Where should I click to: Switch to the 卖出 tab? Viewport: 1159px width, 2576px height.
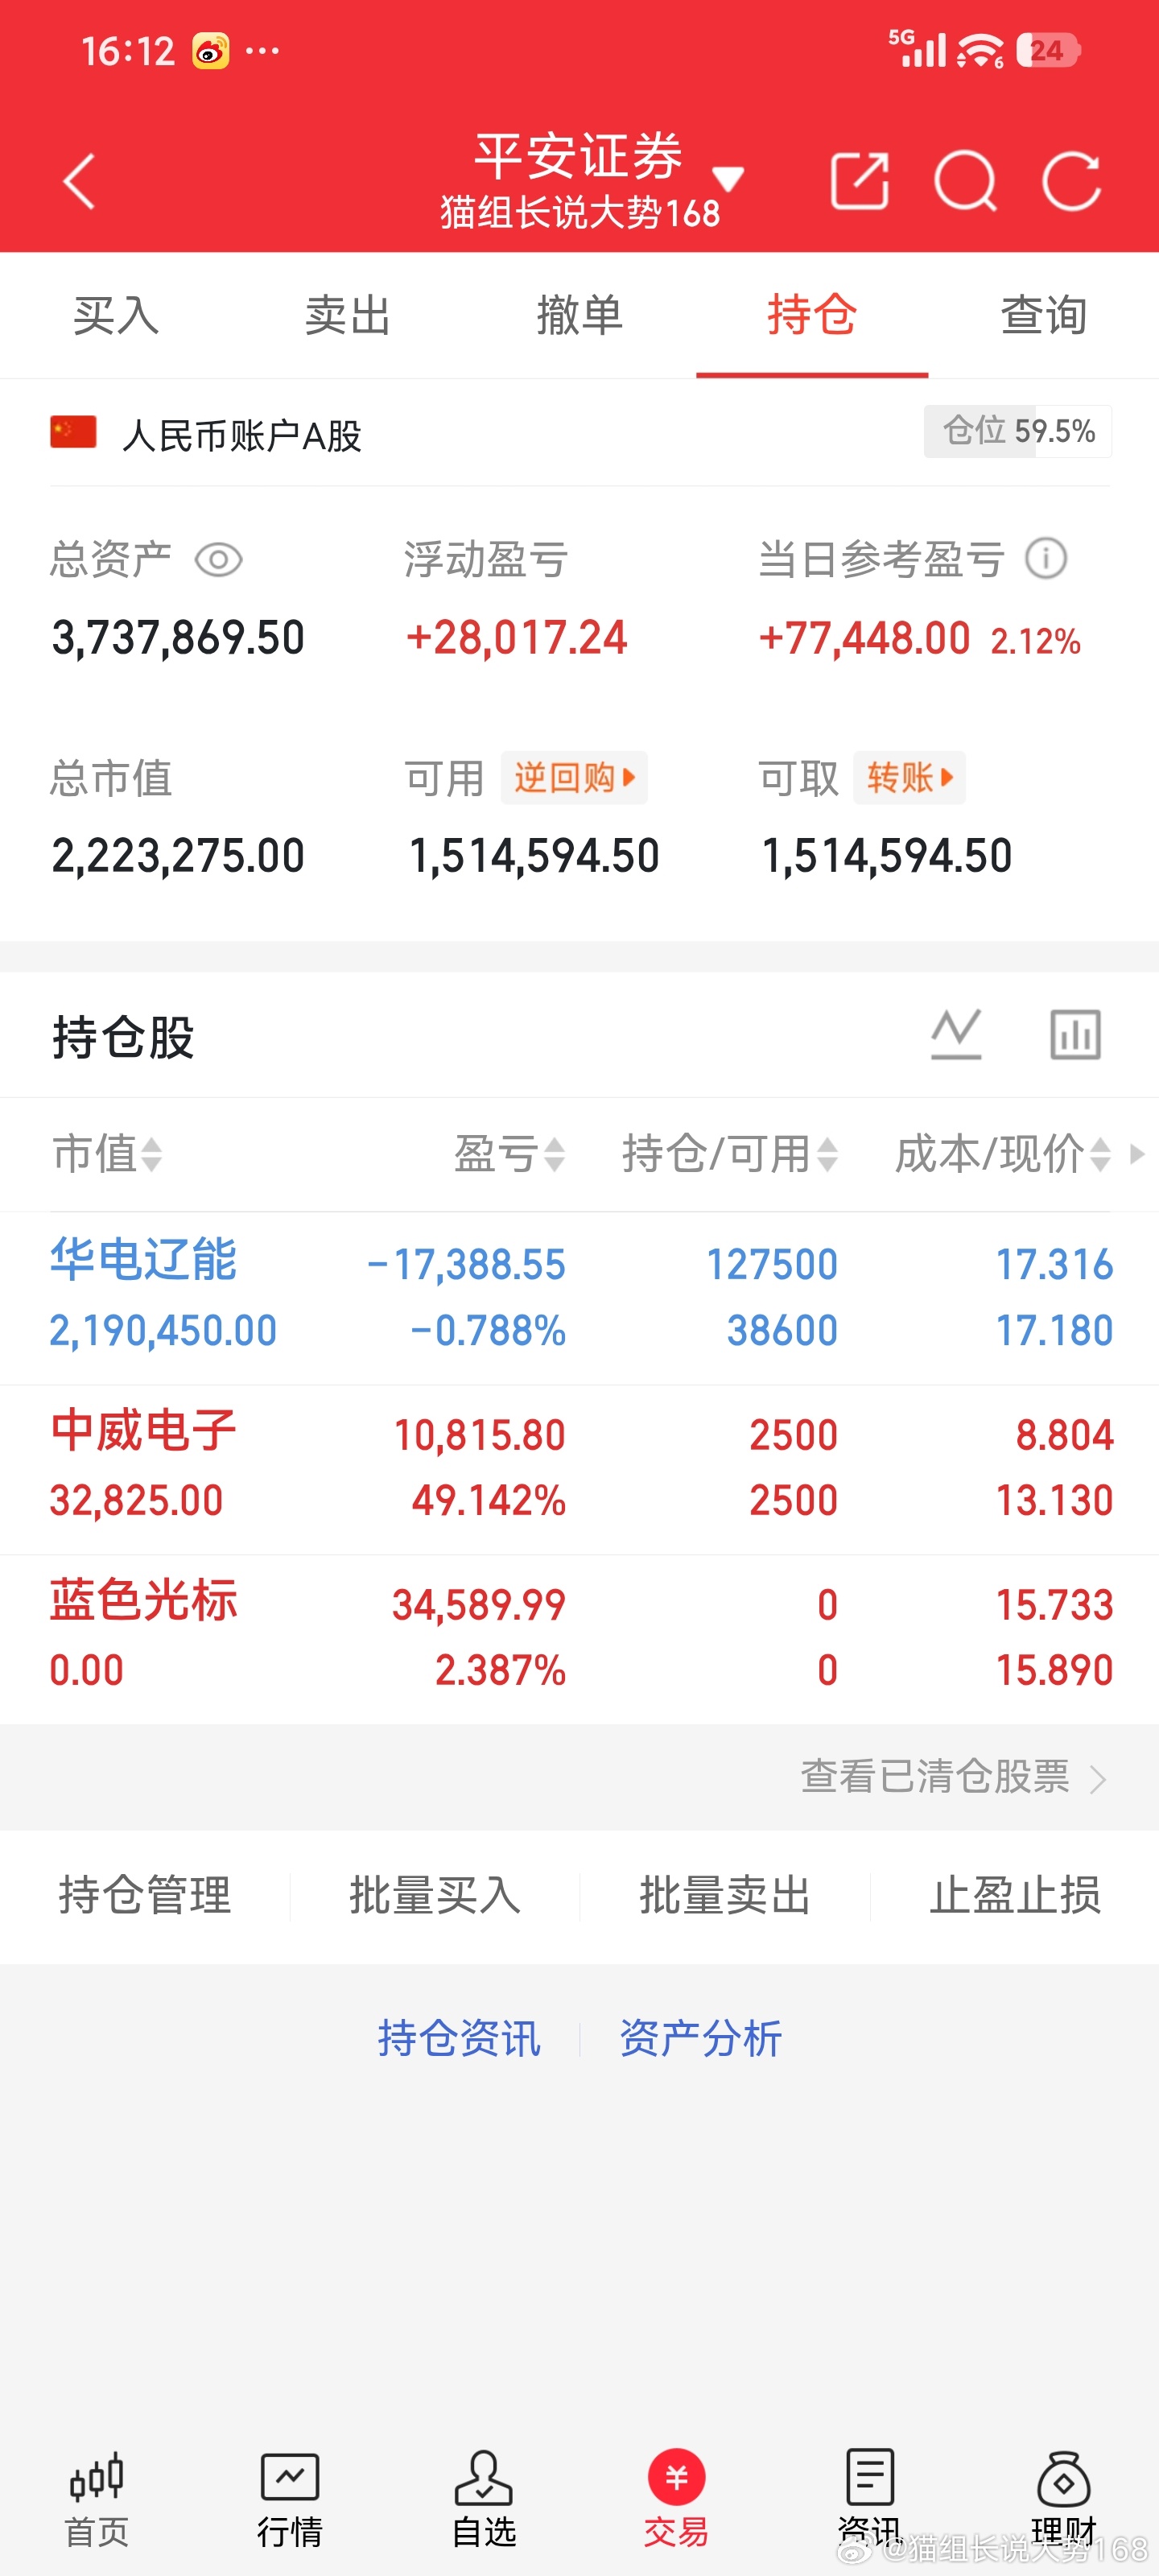point(348,315)
